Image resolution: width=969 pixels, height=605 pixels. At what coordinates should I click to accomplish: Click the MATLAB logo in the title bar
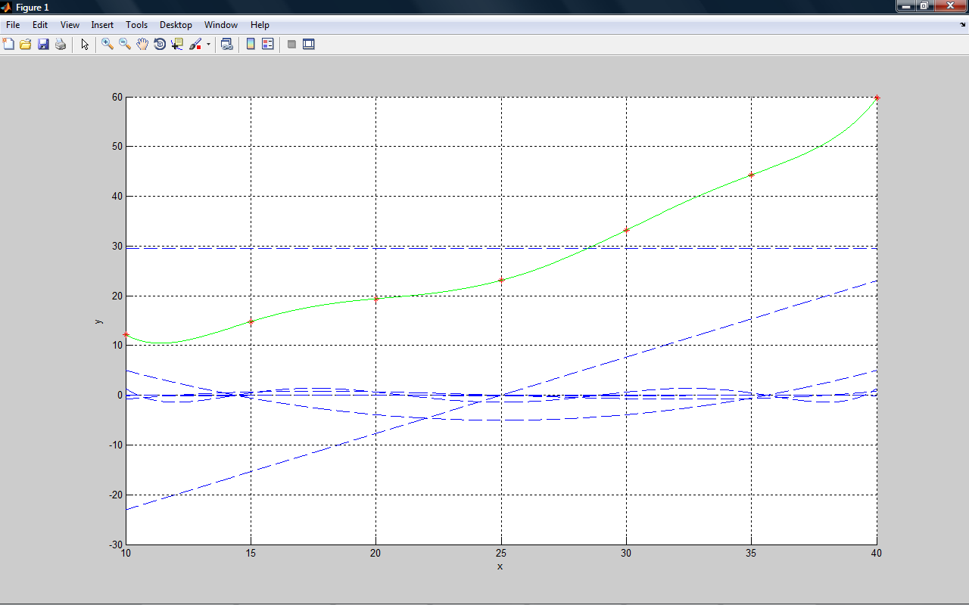pyautogui.click(x=6, y=7)
